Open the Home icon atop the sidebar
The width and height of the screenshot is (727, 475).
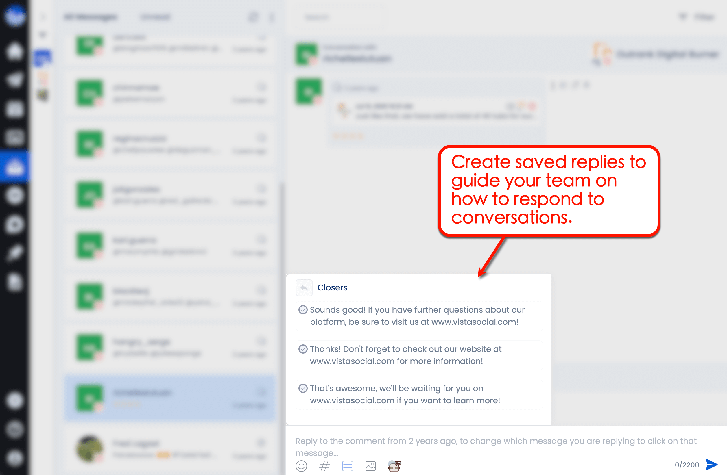click(15, 51)
